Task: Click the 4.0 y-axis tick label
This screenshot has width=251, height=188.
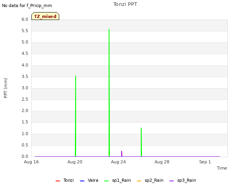Action: tap(25, 65)
